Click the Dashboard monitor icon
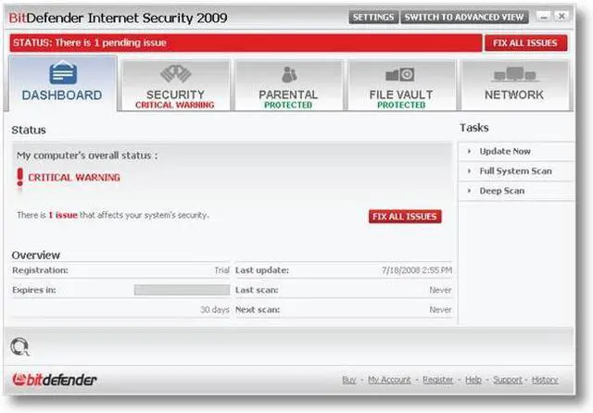 [x=63, y=74]
